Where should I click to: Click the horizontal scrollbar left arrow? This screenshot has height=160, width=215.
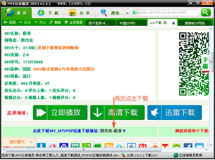click(x=4, y=150)
